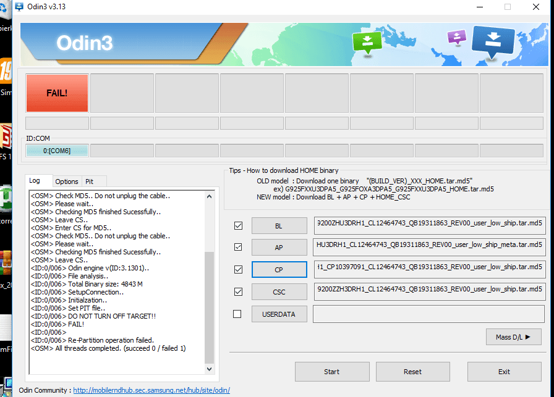The width and height of the screenshot is (554, 397).
Task: Select the red FAIL! status box
Action: coord(57,93)
